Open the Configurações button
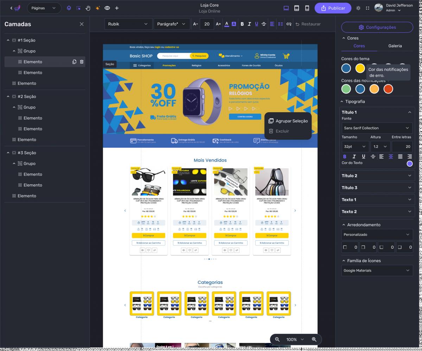 click(x=377, y=27)
